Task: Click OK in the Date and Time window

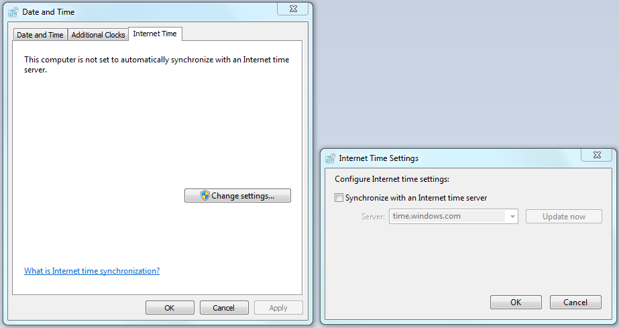Action: 170,308
